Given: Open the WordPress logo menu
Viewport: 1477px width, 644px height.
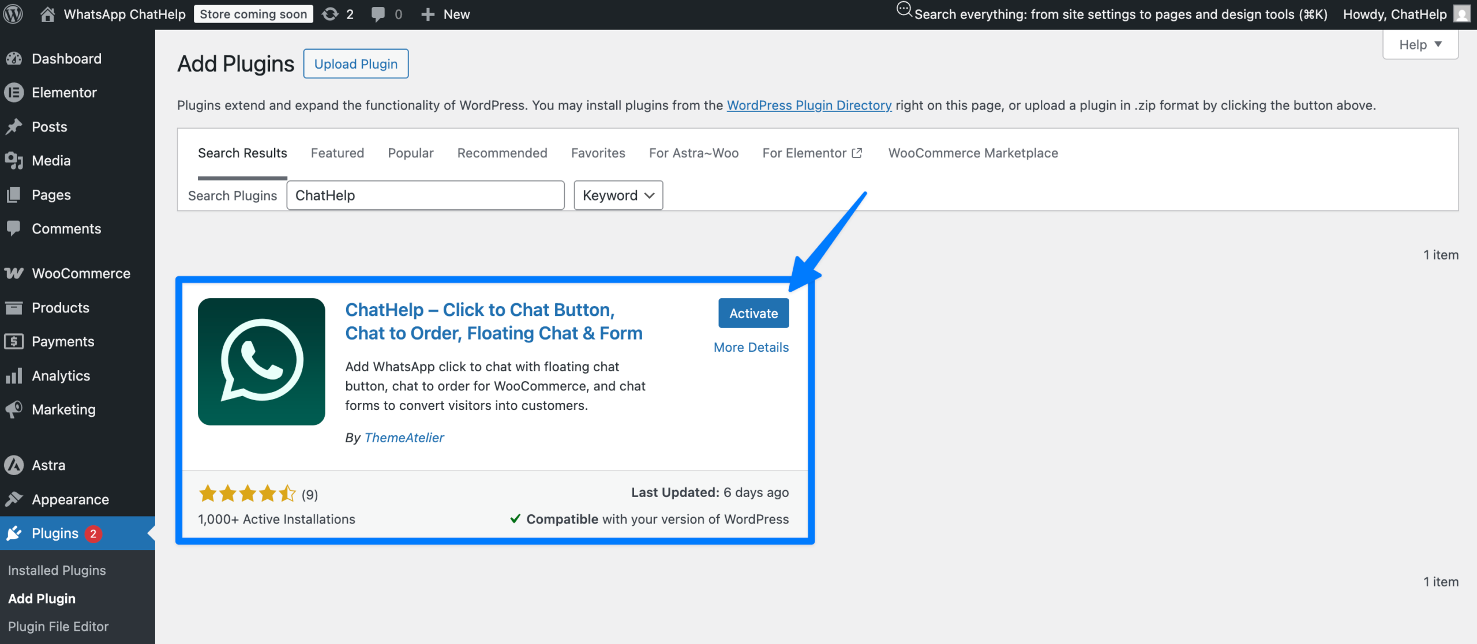Looking at the screenshot, I should pos(13,14).
